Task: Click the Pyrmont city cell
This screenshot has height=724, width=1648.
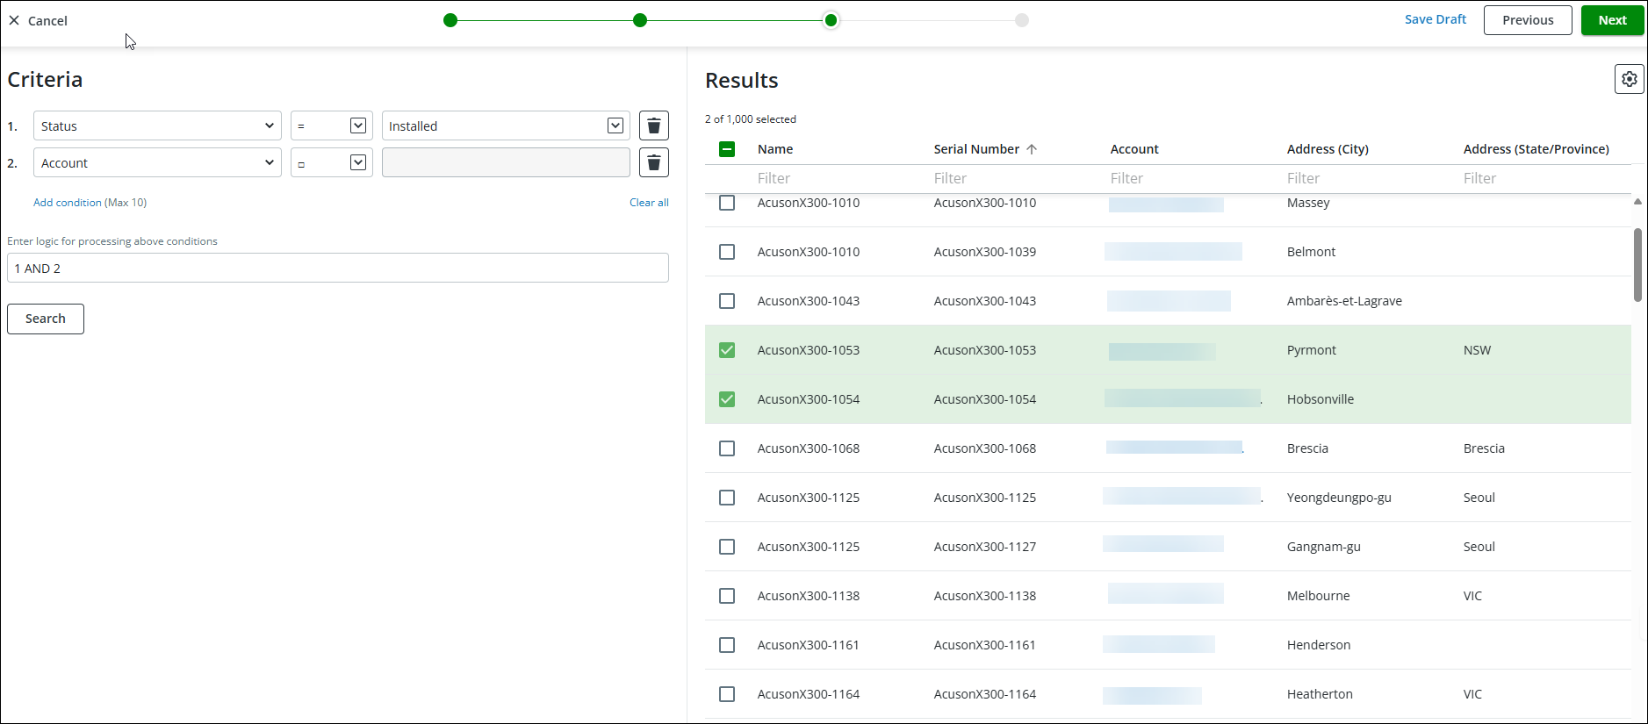Action: pos(1312,350)
